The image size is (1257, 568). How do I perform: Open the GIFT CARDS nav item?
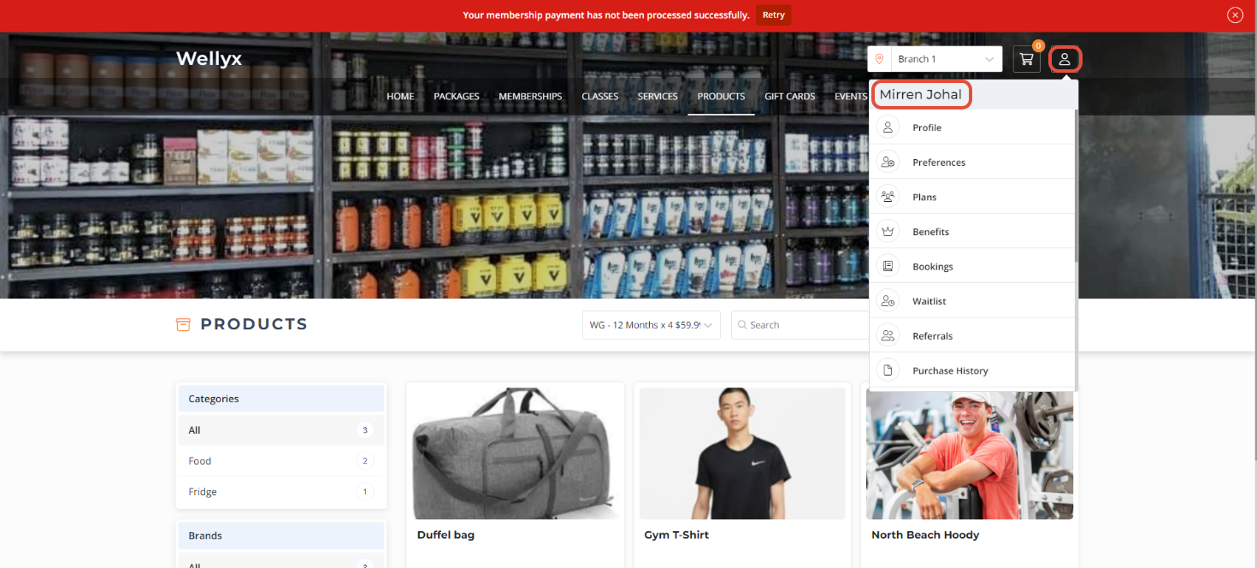[790, 97]
